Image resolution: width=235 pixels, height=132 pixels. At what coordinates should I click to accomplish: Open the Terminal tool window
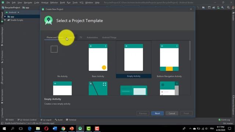(71, 120)
